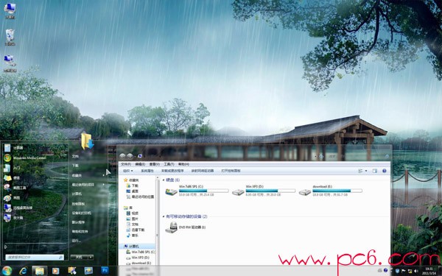Open Recycle Bin on the desktop
This screenshot has height=276, width=442.
click(10, 38)
